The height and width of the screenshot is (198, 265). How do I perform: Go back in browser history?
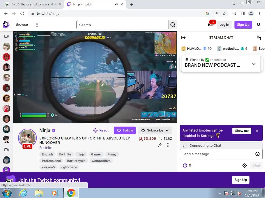(x=6, y=13)
